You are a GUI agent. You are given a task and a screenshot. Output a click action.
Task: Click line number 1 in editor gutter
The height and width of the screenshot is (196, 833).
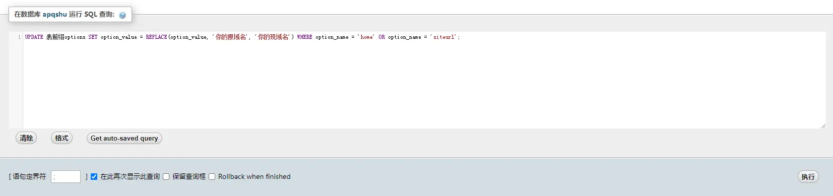tap(19, 37)
